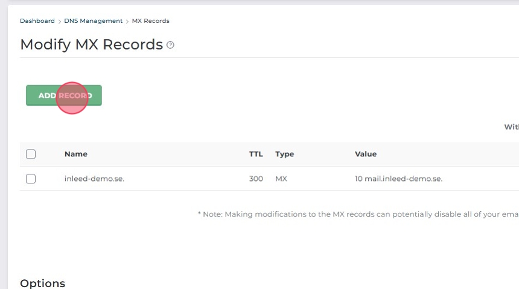Sort by the Name column header
The image size is (519, 289).
76,154
